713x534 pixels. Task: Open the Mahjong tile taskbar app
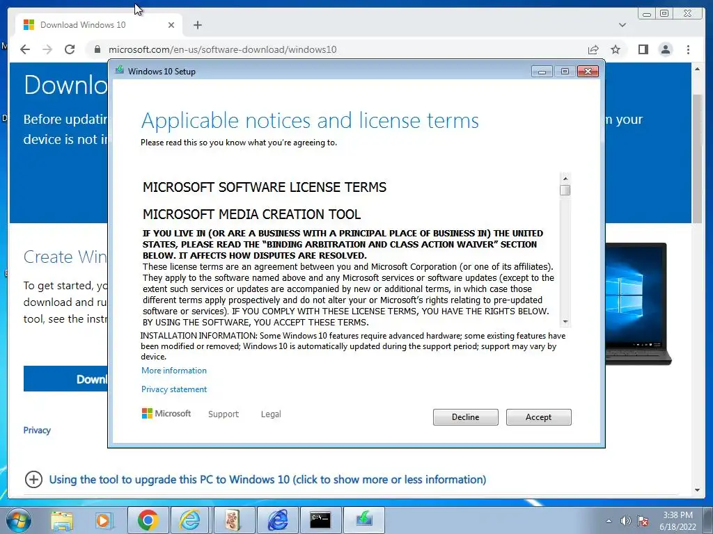(x=234, y=520)
